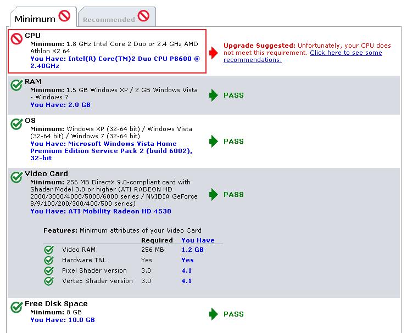407x333 pixels.
Task: Click the green checkmark beside RAM
Action: tap(16, 85)
